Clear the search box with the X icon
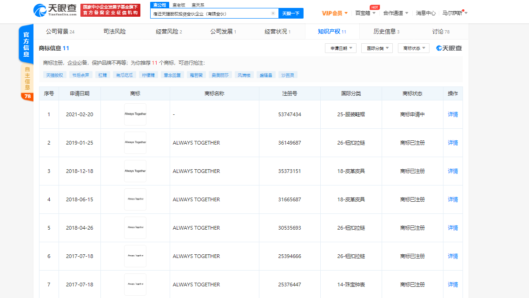Screen dimensions: 529x298 pos(273,13)
